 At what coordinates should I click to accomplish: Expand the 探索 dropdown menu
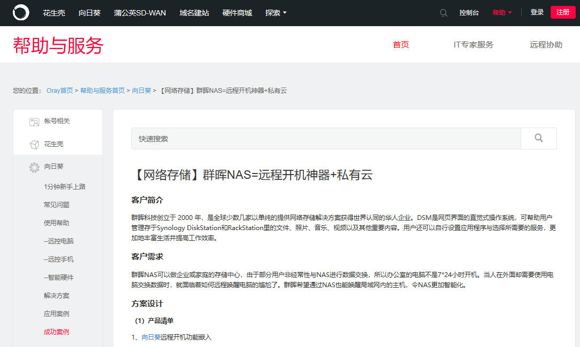(x=276, y=13)
